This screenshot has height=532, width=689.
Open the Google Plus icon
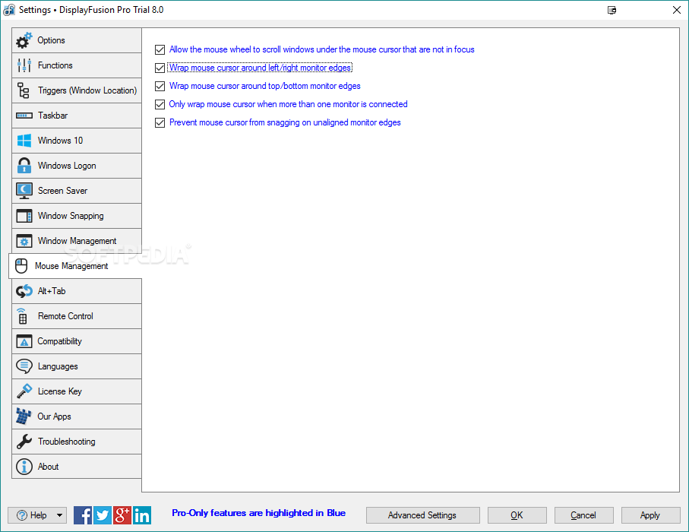tap(122, 515)
